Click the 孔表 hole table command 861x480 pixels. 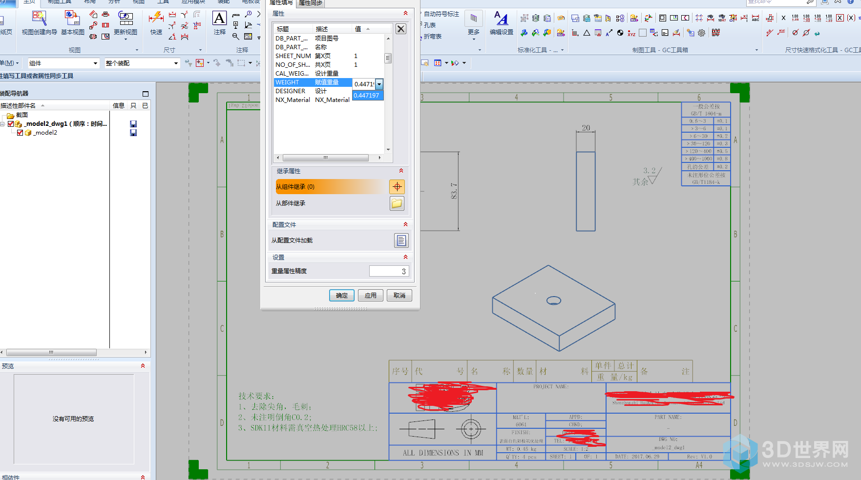click(x=429, y=25)
